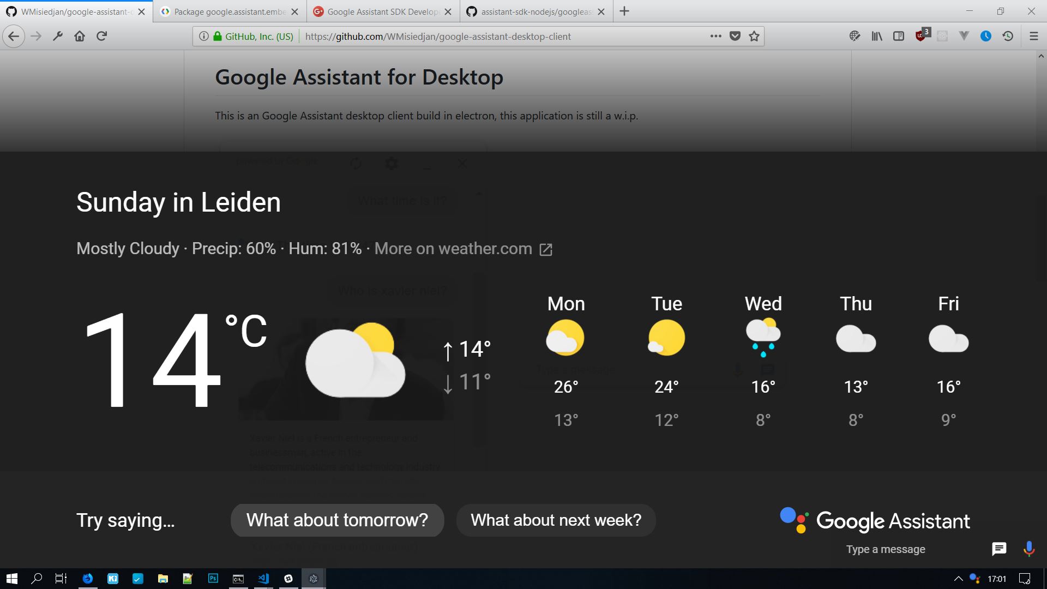This screenshot has height=589, width=1047.
Task: Click the Type a message field
Action: [x=905, y=549]
